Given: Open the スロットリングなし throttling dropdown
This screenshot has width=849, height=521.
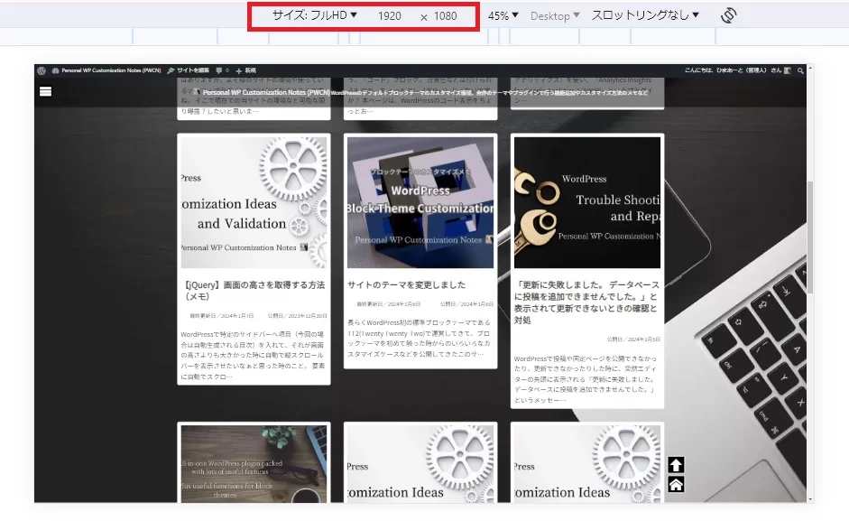Looking at the screenshot, I should 645,15.
